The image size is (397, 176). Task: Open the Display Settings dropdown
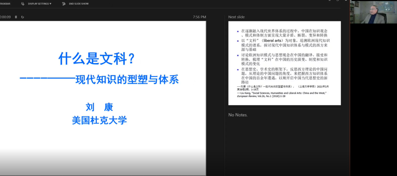pyautogui.click(x=40, y=4)
